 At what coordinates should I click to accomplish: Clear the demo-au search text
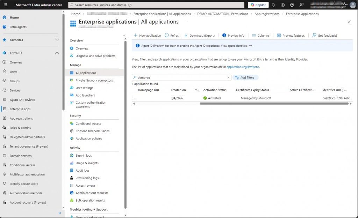pos(229,78)
